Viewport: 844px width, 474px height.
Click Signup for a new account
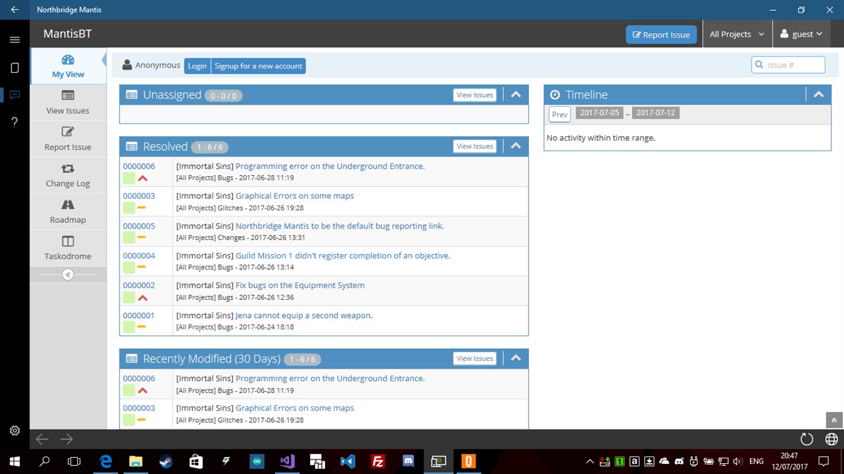[x=258, y=66]
